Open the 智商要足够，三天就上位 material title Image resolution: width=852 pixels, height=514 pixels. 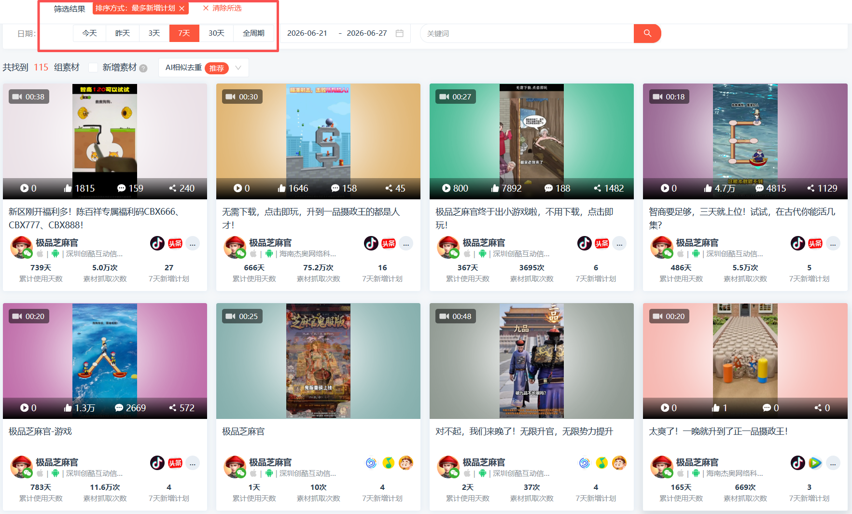tap(742, 218)
